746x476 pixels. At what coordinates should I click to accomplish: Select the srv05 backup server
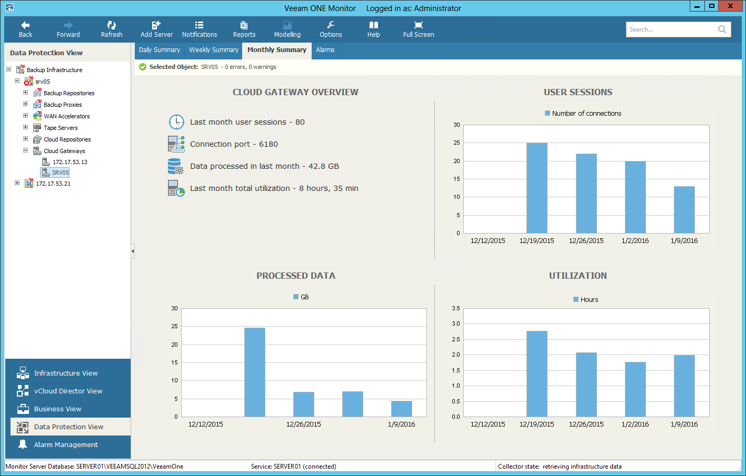[x=43, y=82]
